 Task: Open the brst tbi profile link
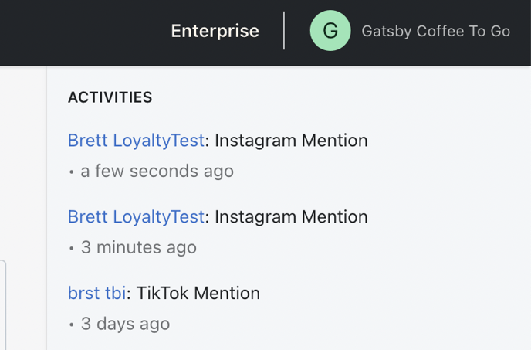[96, 293]
